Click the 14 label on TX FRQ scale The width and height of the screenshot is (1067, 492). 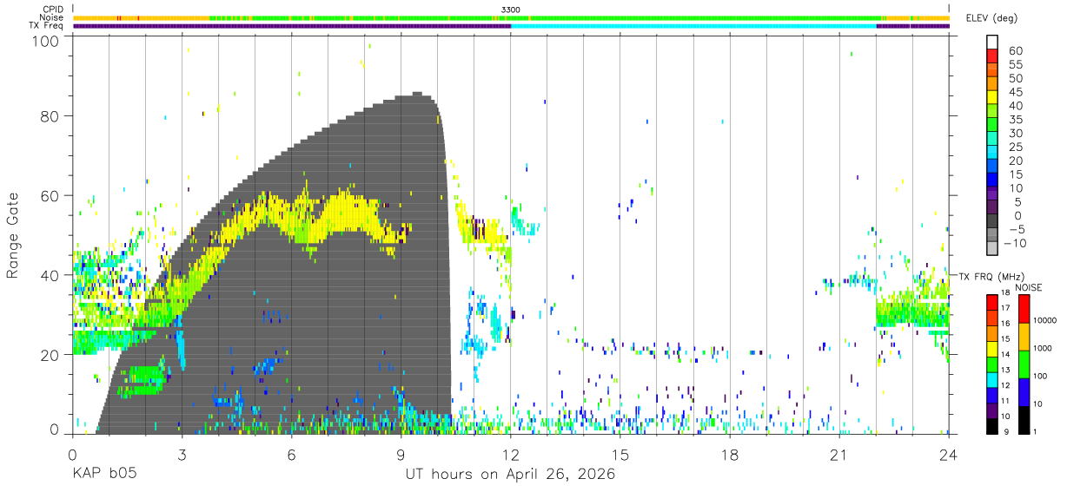(1004, 355)
